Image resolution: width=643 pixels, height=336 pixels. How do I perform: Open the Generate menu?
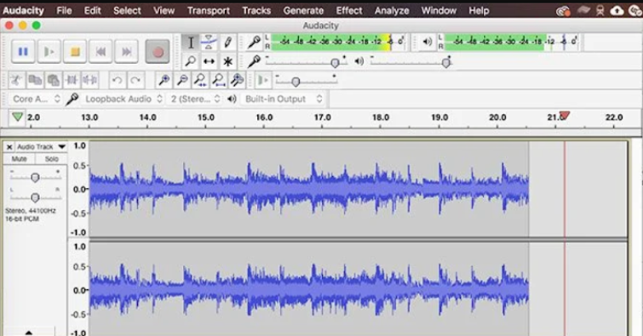click(x=303, y=10)
